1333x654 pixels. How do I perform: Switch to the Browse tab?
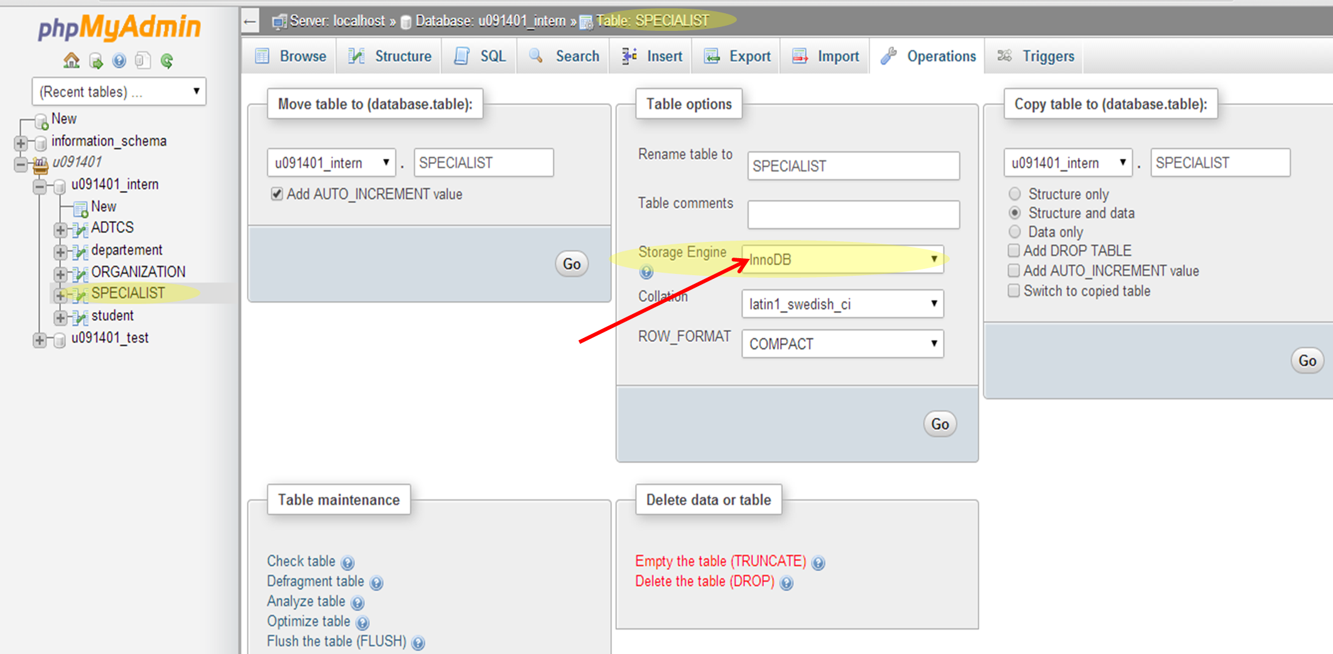click(290, 57)
